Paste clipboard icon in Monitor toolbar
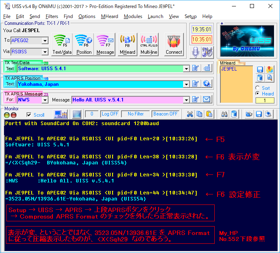The width and height of the screenshot is (280, 253). 209,114
